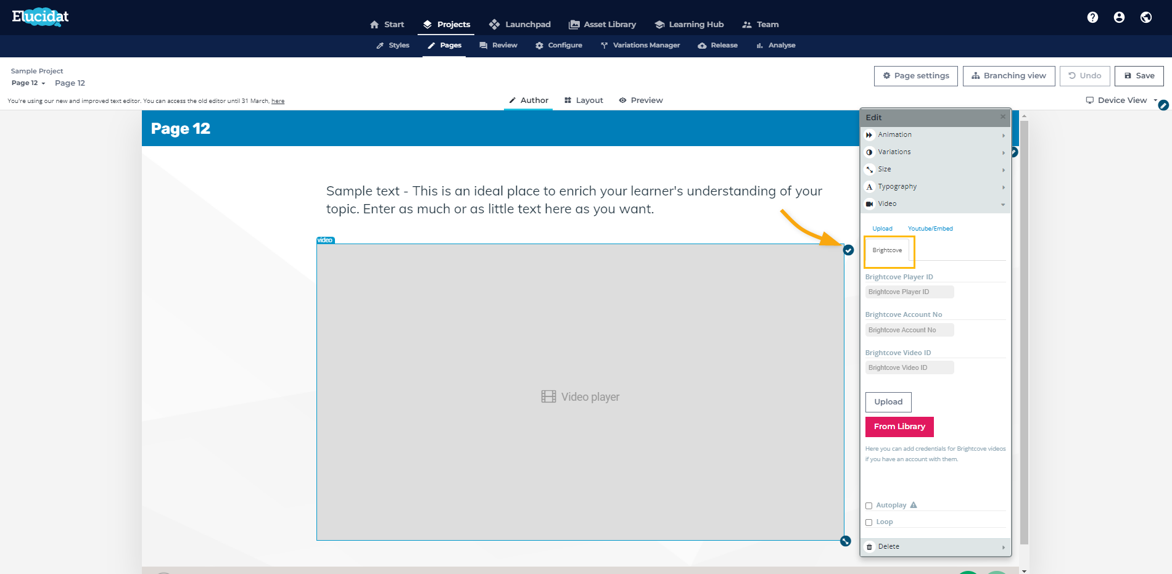Expand the Delete section
1172x574 pixels.
935,547
